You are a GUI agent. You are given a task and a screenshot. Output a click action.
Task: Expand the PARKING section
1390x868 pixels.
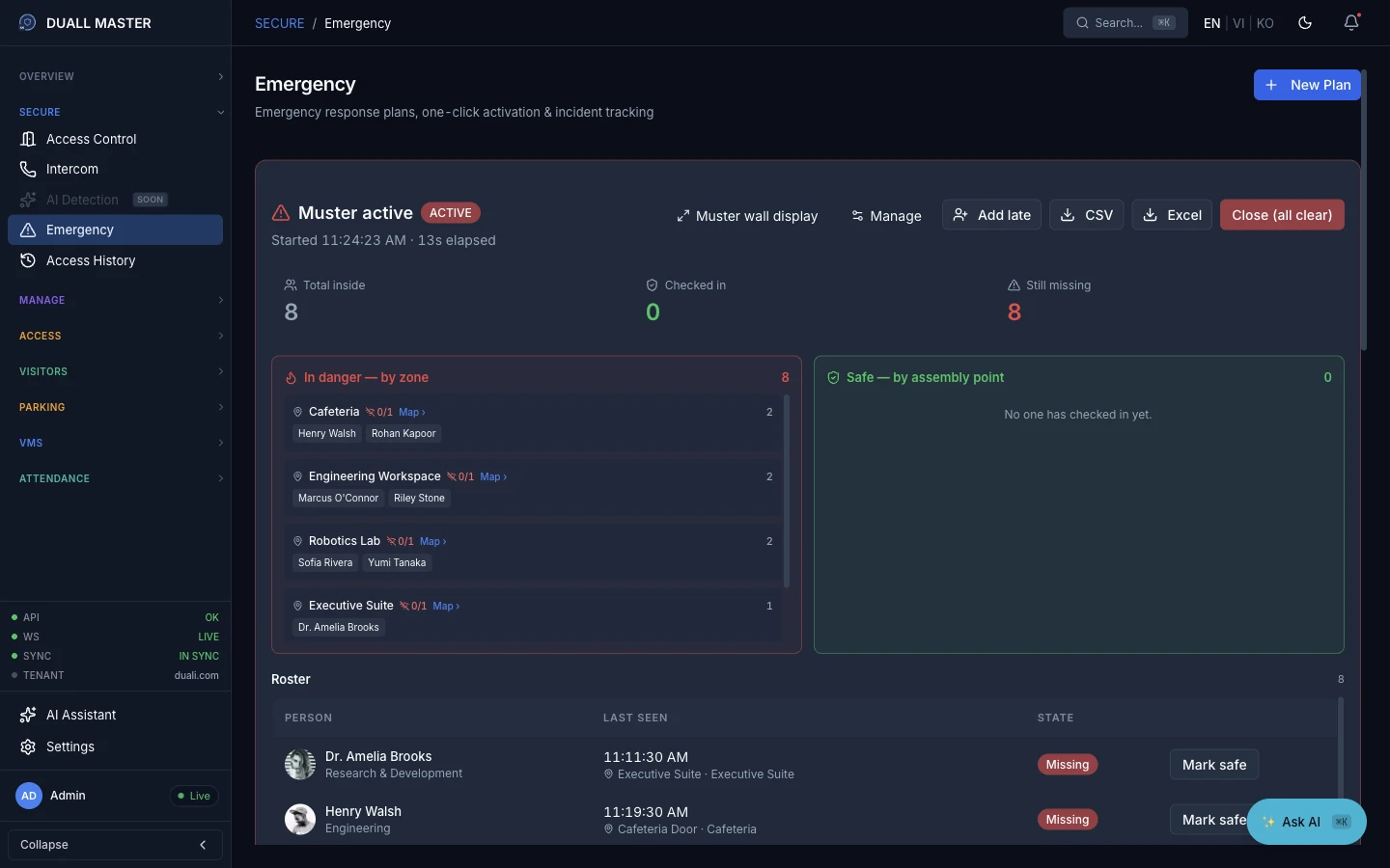click(x=115, y=407)
